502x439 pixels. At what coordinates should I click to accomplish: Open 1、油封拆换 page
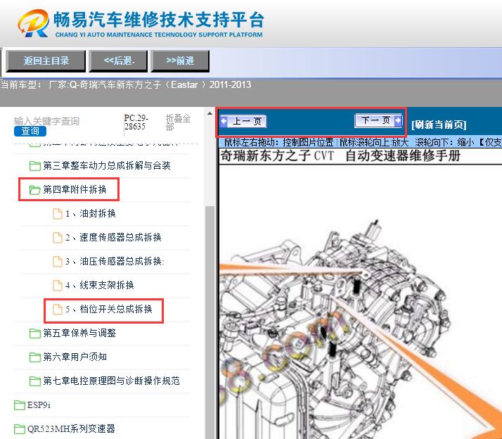pyautogui.click(x=91, y=213)
